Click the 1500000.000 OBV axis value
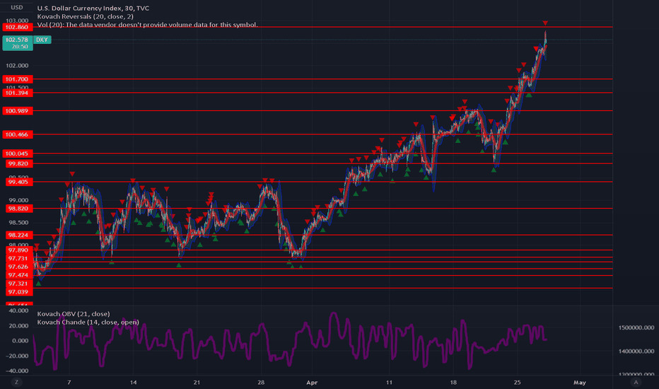Image resolution: width=659 pixels, height=389 pixels. 636,327
